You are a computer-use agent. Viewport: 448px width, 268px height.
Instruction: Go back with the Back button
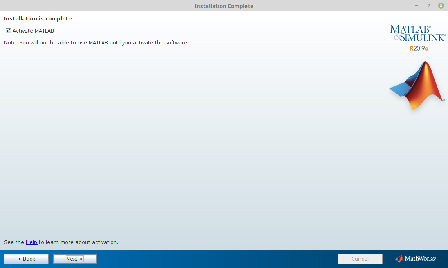(x=26, y=259)
